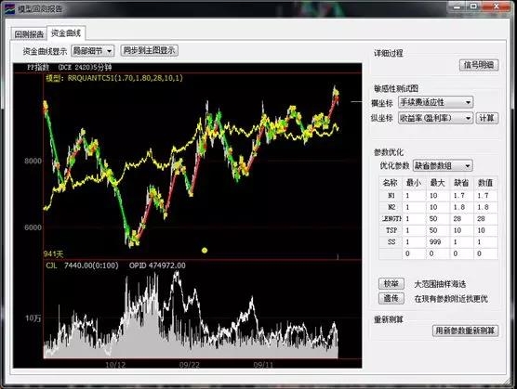This screenshot has width=517, height=389.
Task: Click the yellow dot marker on chart
Action: (205, 251)
